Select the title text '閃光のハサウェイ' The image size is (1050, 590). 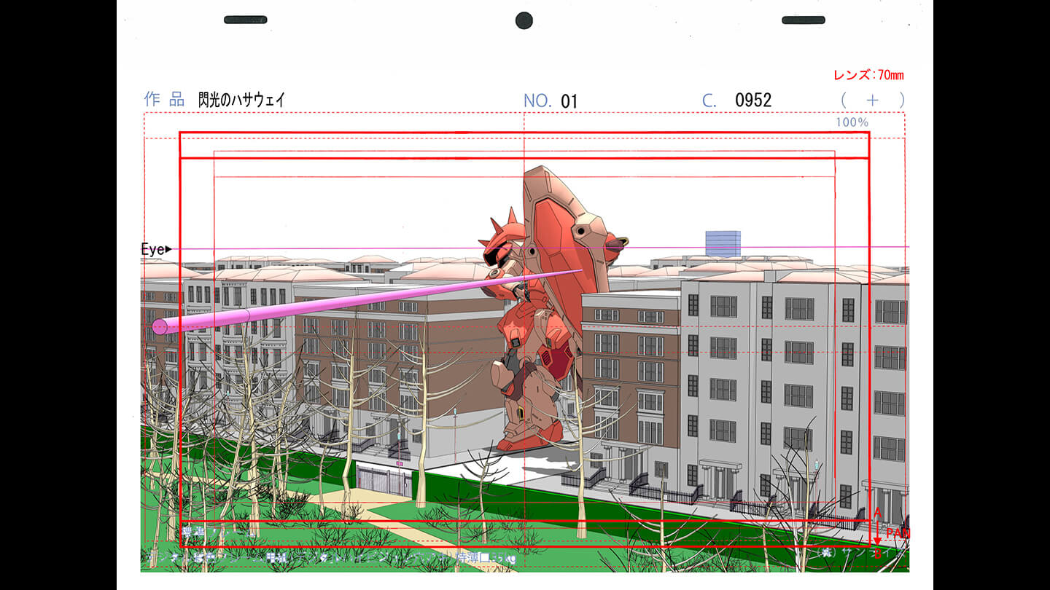(241, 101)
